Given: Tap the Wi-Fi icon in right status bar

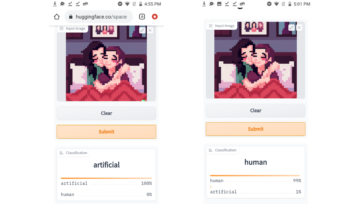Looking at the screenshot, I should pyautogui.click(x=276, y=4).
